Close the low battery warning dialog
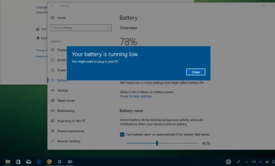This screenshot has width=275, height=166. (196, 72)
